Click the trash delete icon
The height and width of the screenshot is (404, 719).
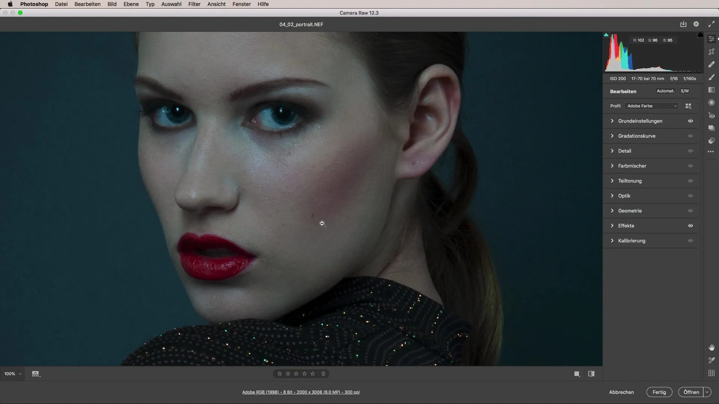pyautogui.click(x=324, y=374)
